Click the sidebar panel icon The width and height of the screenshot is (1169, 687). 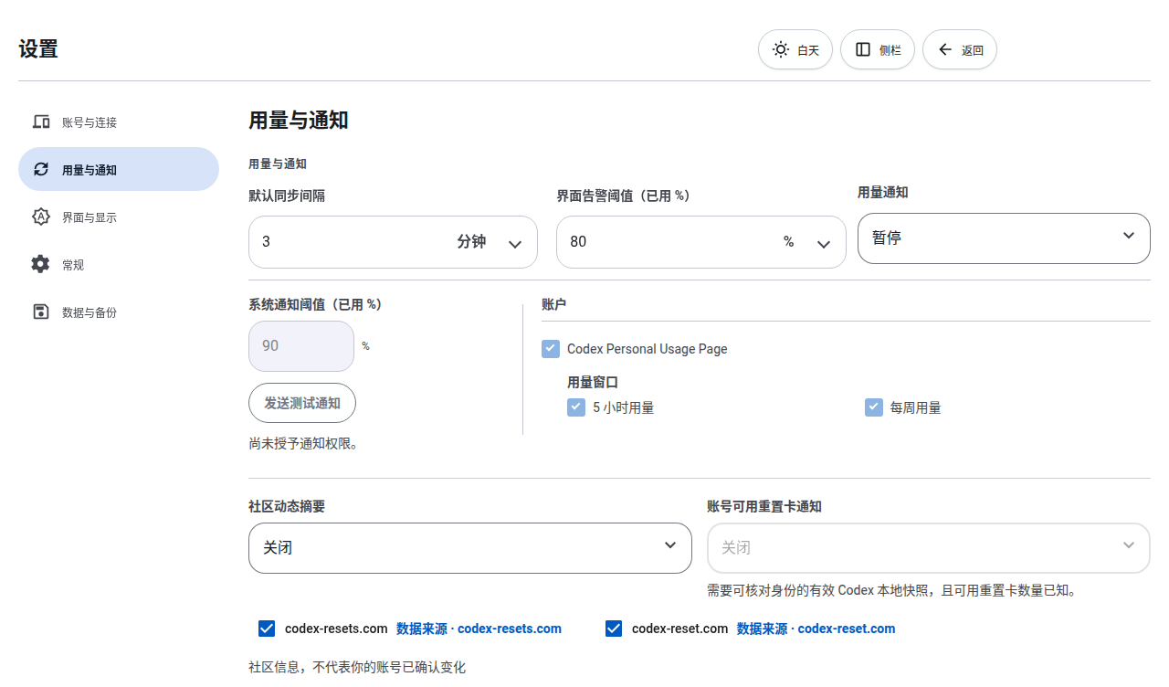pyautogui.click(x=863, y=49)
